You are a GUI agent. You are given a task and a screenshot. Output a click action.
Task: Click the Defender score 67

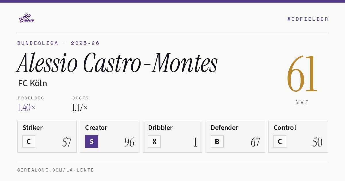255,142
